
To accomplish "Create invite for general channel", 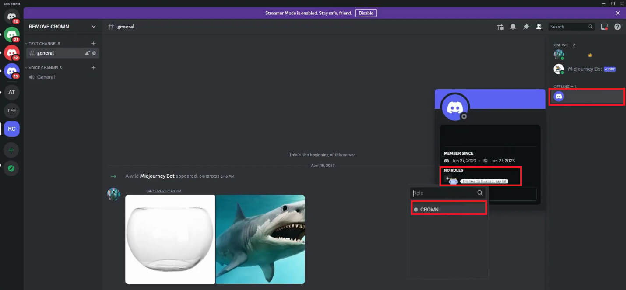I will click(87, 53).
